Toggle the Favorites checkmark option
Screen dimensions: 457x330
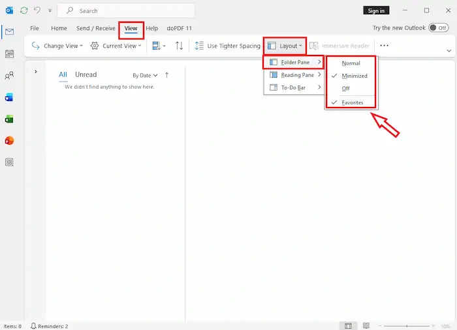[351, 102]
